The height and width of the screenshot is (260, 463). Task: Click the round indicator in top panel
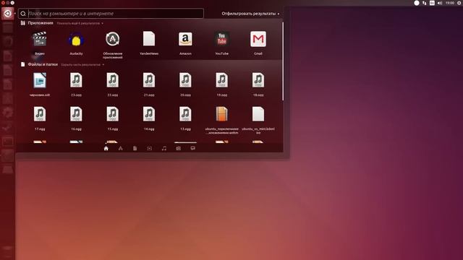point(417,3)
